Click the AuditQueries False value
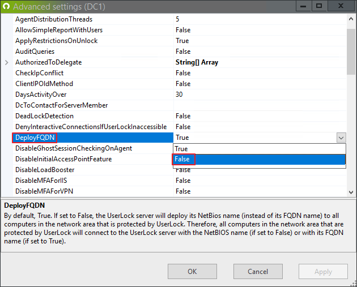This screenshot has height=287, width=357. pyautogui.click(x=183, y=52)
